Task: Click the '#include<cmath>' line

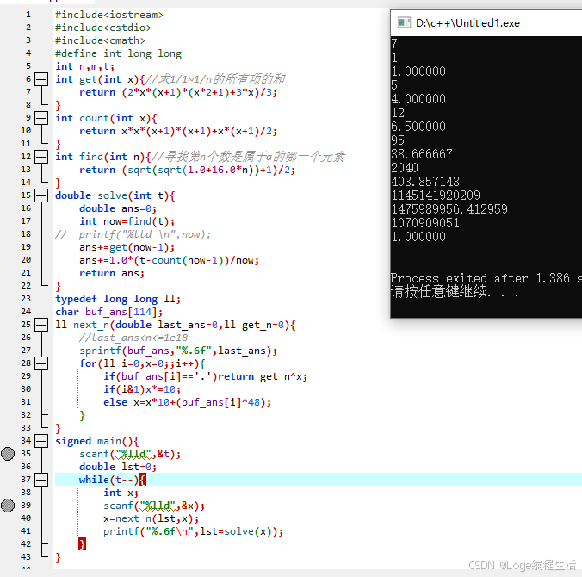Action: coord(100,40)
